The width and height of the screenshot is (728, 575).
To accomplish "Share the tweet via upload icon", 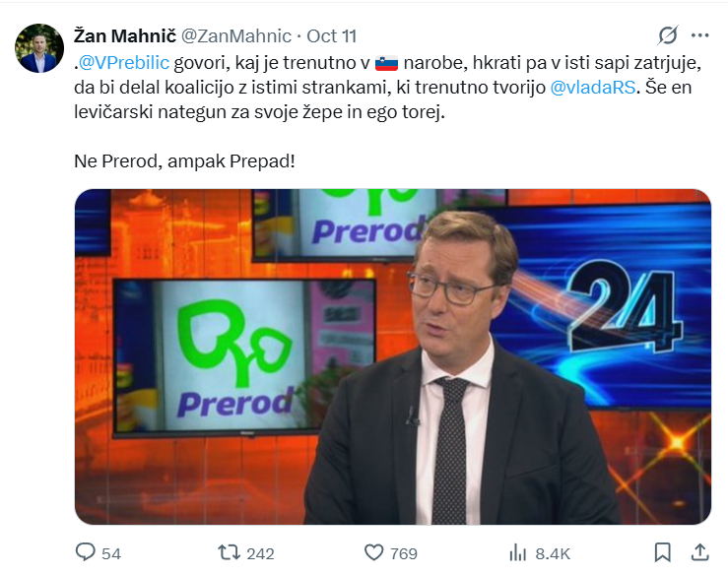I will 700,552.
